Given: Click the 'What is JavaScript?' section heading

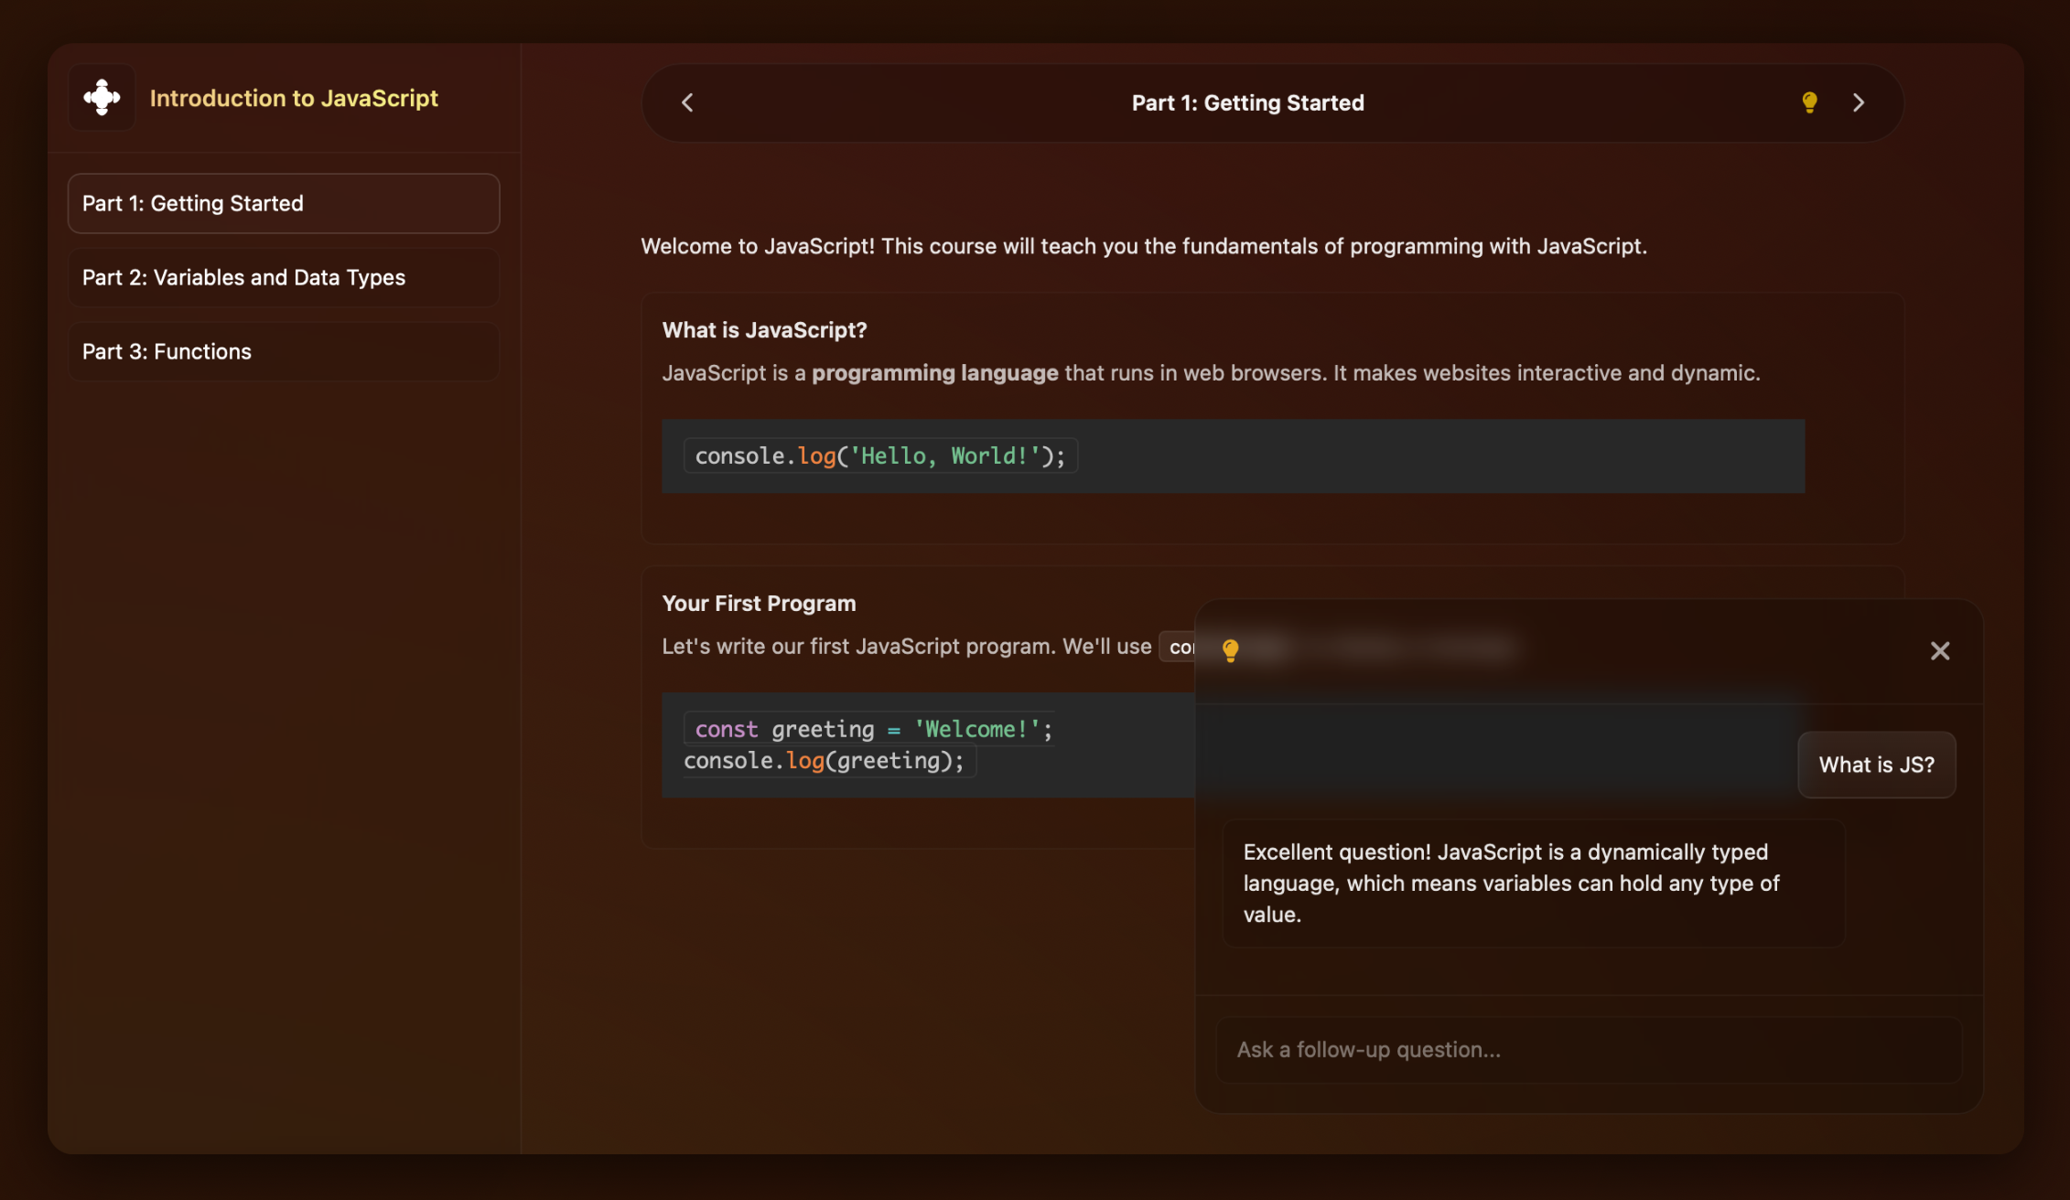Looking at the screenshot, I should coord(764,330).
